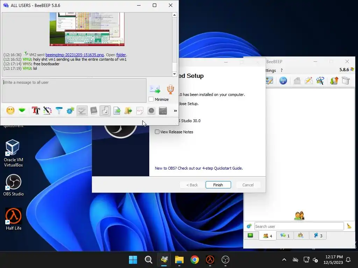Click the green down-arrow icon in chat toolbar
The image size is (358, 268).
click(x=22, y=111)
